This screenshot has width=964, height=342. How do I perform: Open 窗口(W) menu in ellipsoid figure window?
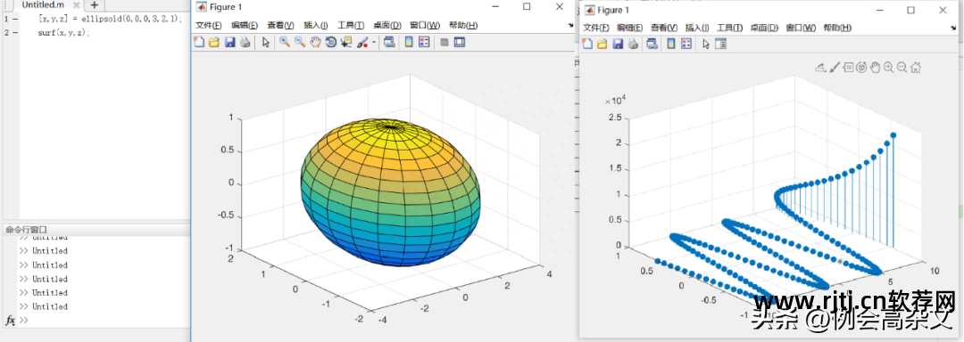pyautogui.click(x=425, y=25)
